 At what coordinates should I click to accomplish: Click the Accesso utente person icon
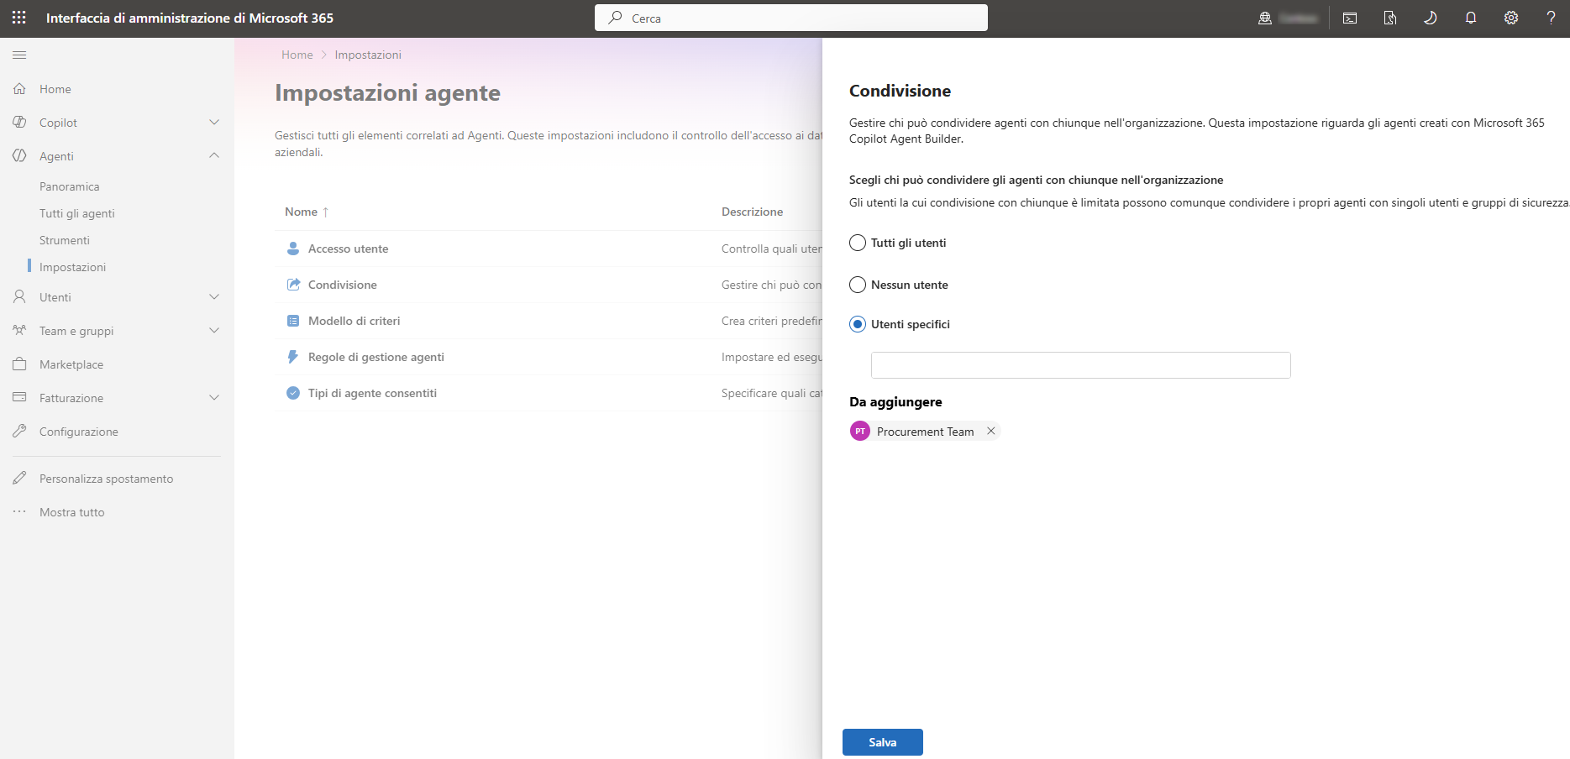click(293, 249)
